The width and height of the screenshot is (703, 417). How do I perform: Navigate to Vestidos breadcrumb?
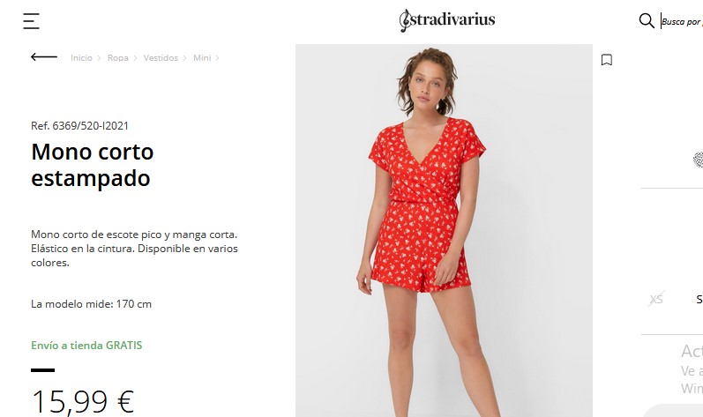click(x=161, y=58)
